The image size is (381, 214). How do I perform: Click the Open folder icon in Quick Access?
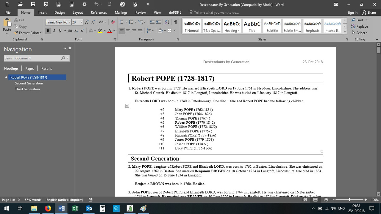click(20, 4)
